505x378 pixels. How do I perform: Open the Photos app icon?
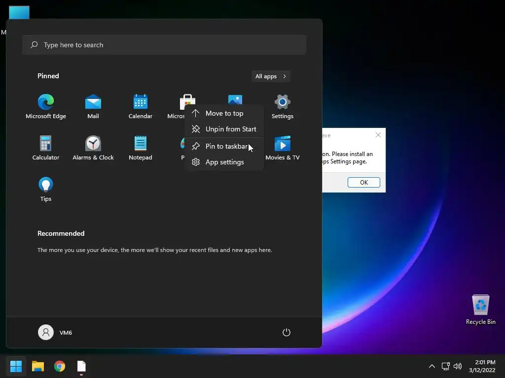[235, 99]
